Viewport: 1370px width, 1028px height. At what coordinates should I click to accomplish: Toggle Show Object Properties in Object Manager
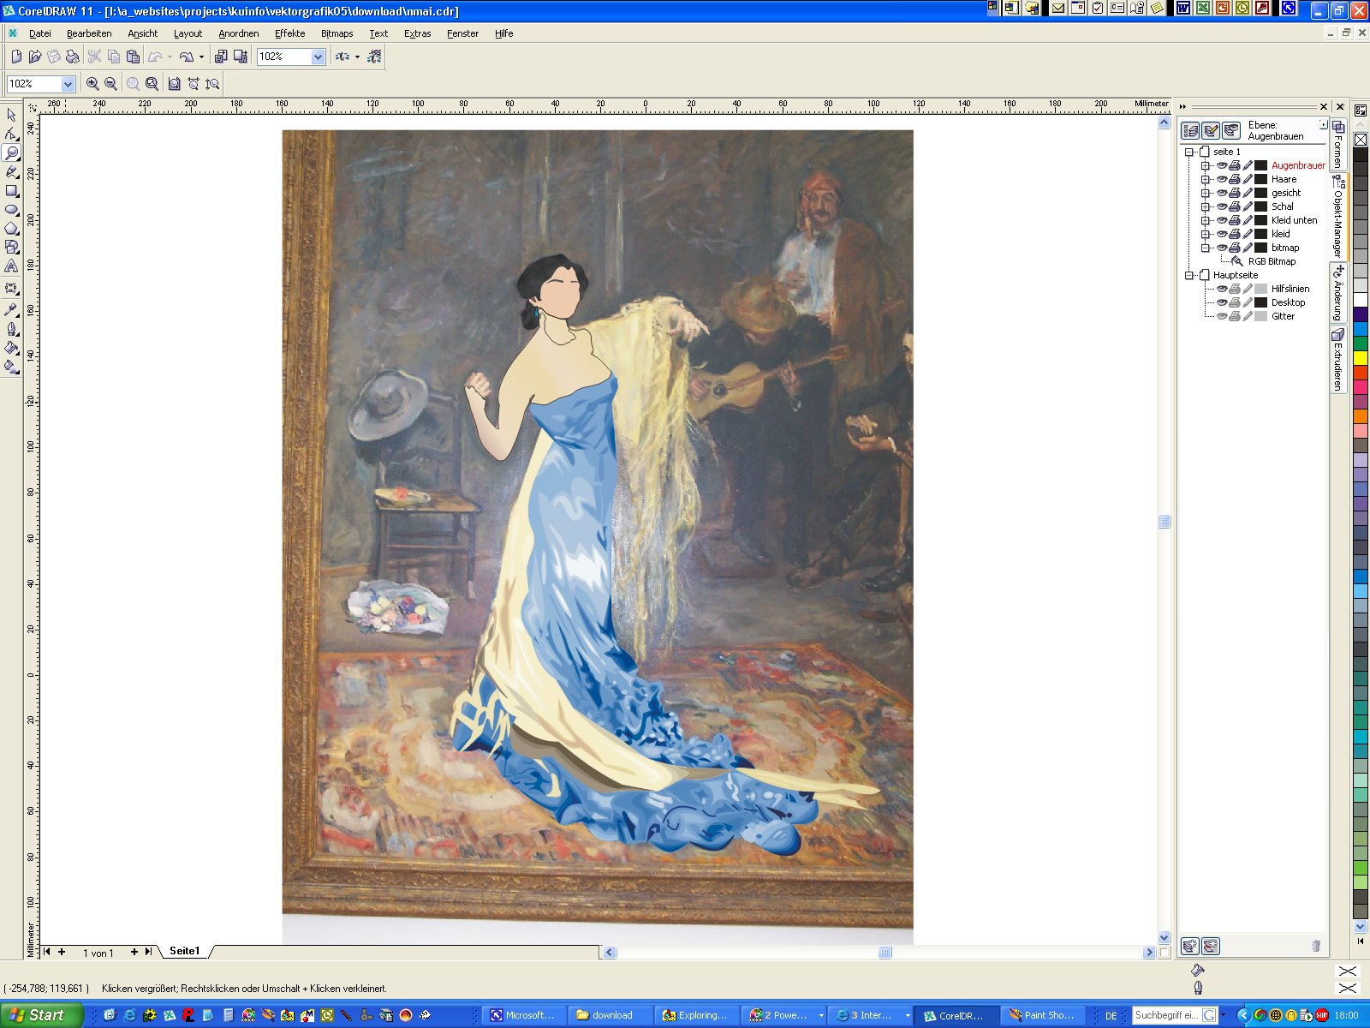pos(1190,130)
